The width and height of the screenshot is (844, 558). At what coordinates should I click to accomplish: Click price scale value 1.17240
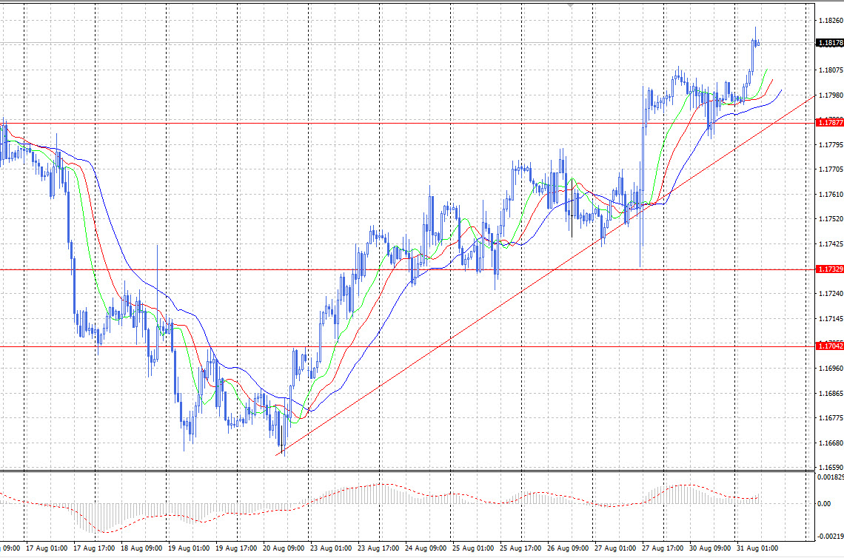click(x=831, y=293)
